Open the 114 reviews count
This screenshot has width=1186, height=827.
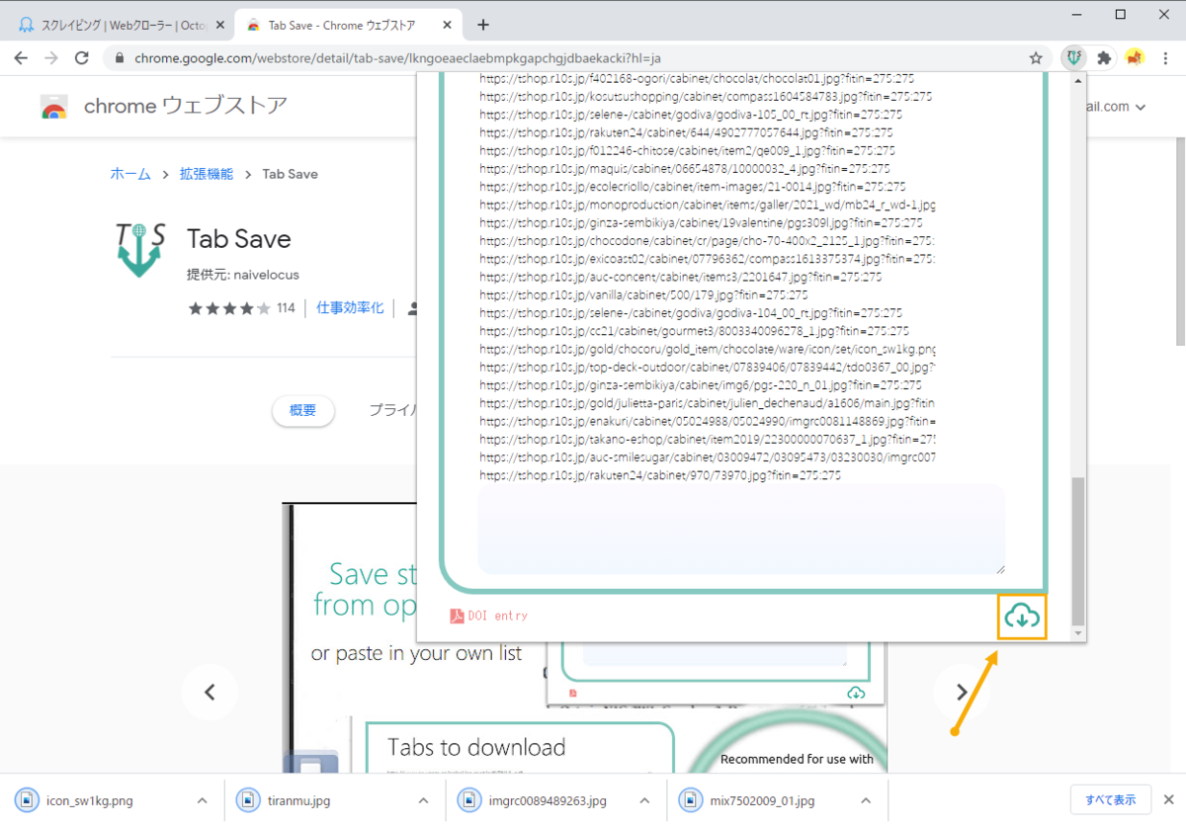[286, 308]
